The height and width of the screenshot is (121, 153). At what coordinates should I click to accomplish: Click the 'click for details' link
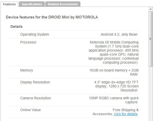click(x=126, y=114)
